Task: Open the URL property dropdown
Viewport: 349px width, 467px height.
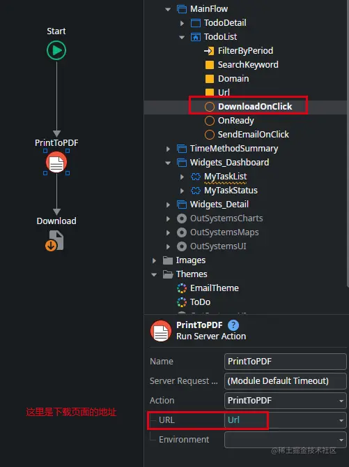Action: pyautogui.click(x=341, y=420)
